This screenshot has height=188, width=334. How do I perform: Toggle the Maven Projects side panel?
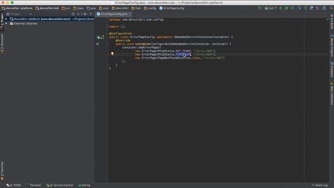332,45
